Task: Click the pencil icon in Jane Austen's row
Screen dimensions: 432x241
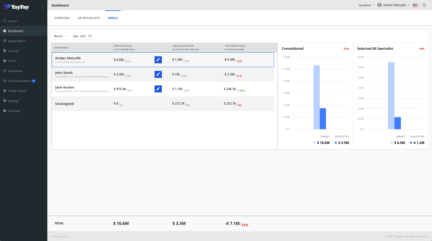Action: (158, 89)
